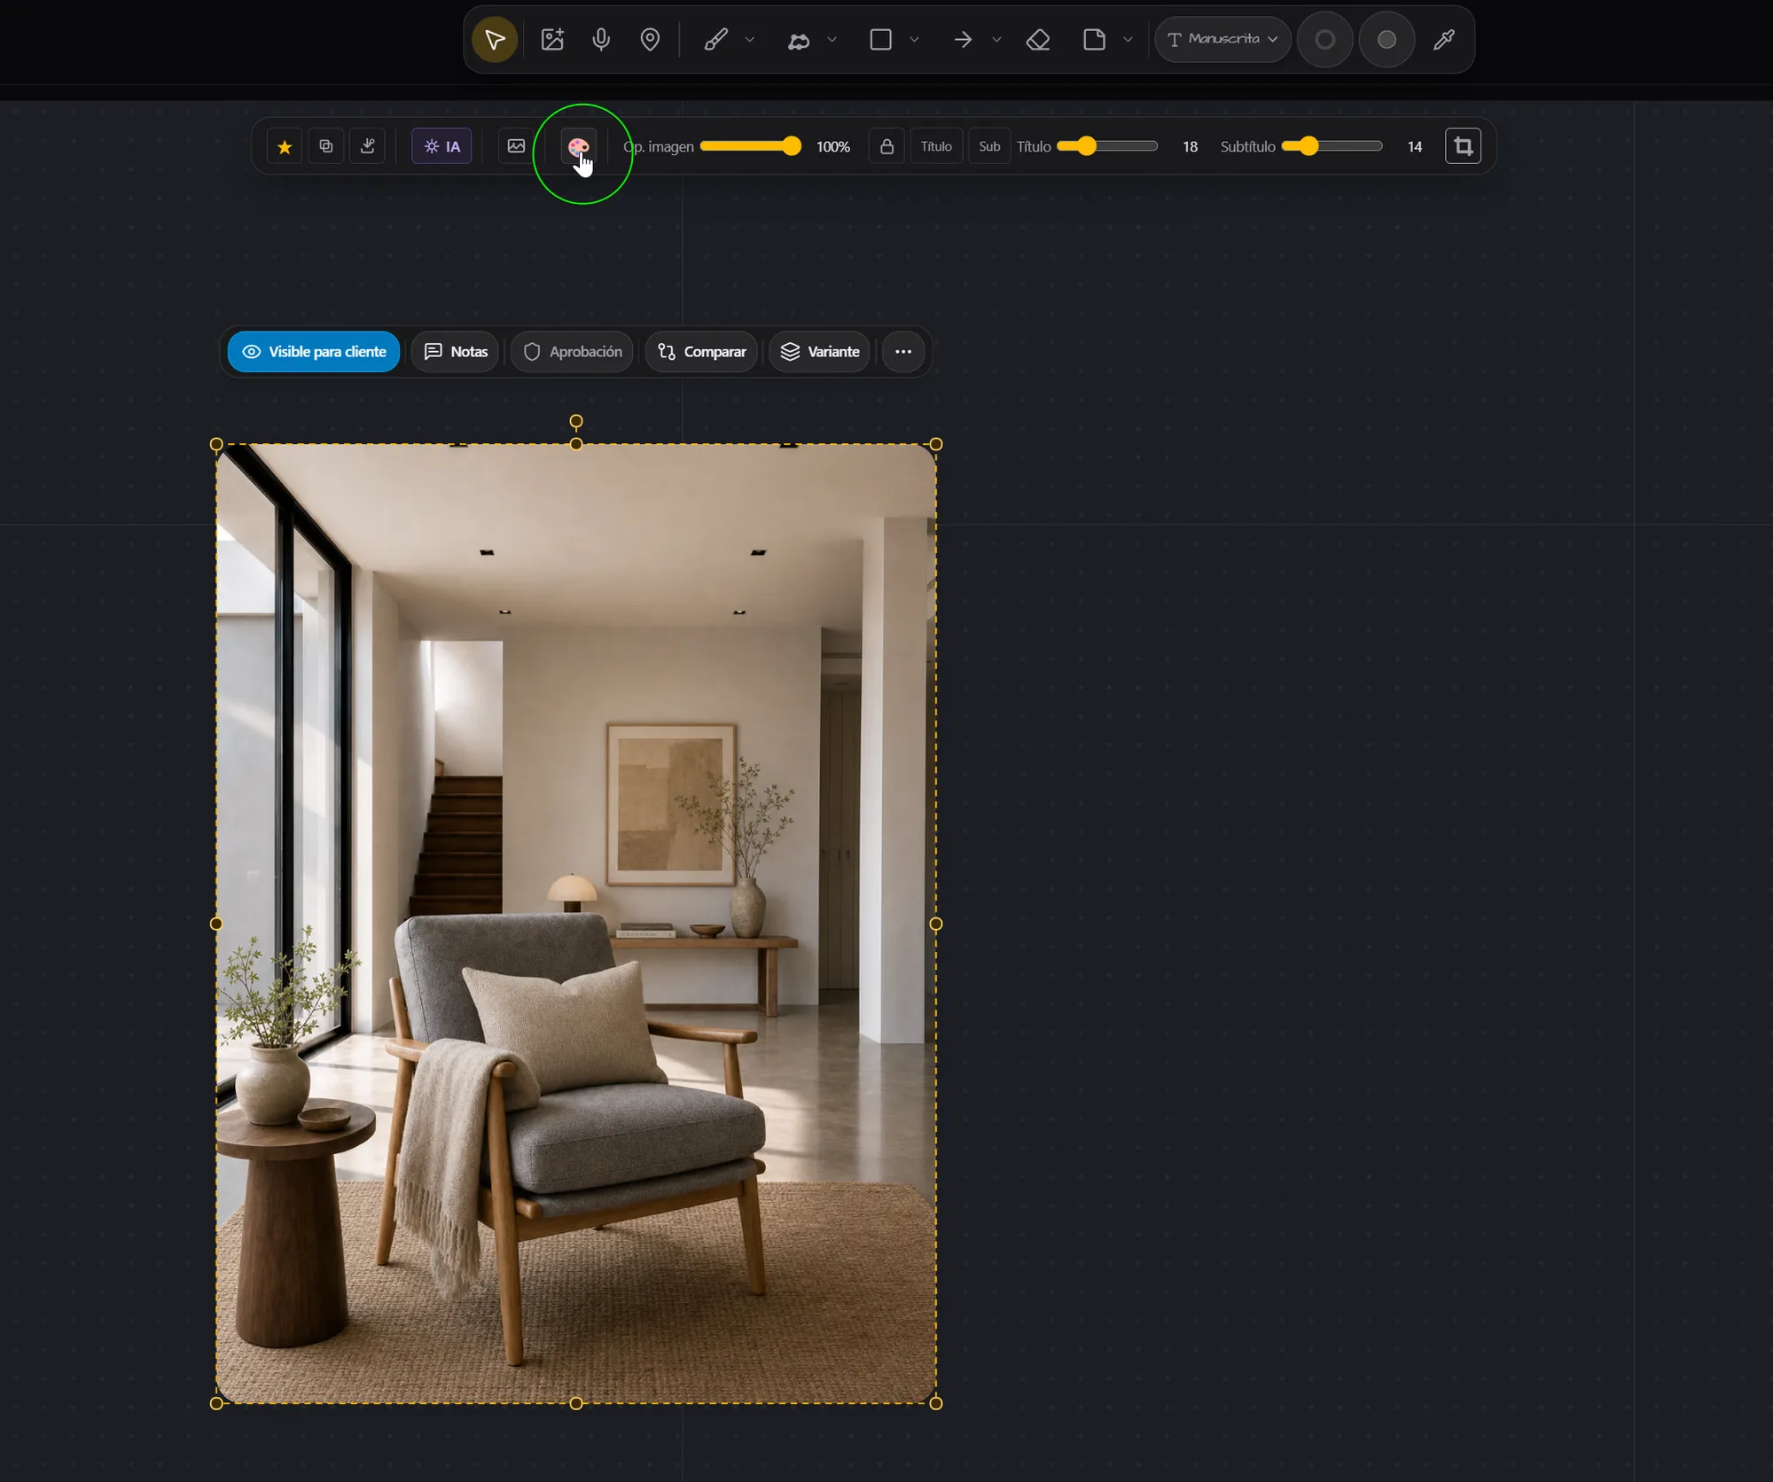Click the yellow star favorite icon
The height and width of the screenshot is (1482, 1773).
pos(285,146)
